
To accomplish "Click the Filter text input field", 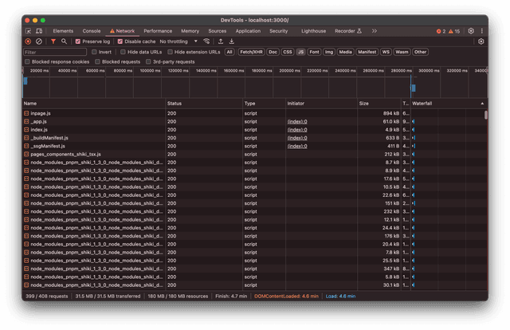I will point(54,51).
